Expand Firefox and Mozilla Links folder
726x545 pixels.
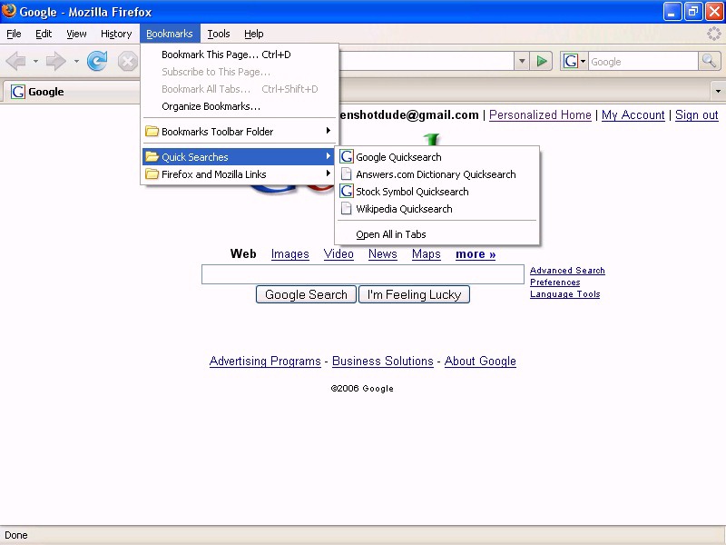pyautogui.click(x=214, y=174)
